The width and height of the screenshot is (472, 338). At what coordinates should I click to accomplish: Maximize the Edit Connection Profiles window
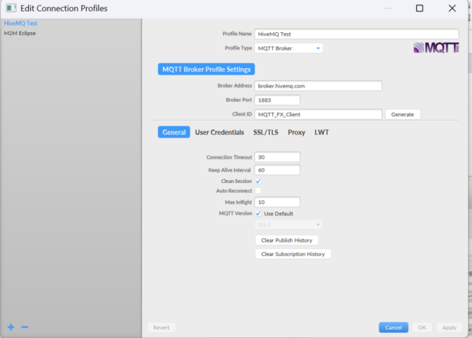[x=420, y=8]
